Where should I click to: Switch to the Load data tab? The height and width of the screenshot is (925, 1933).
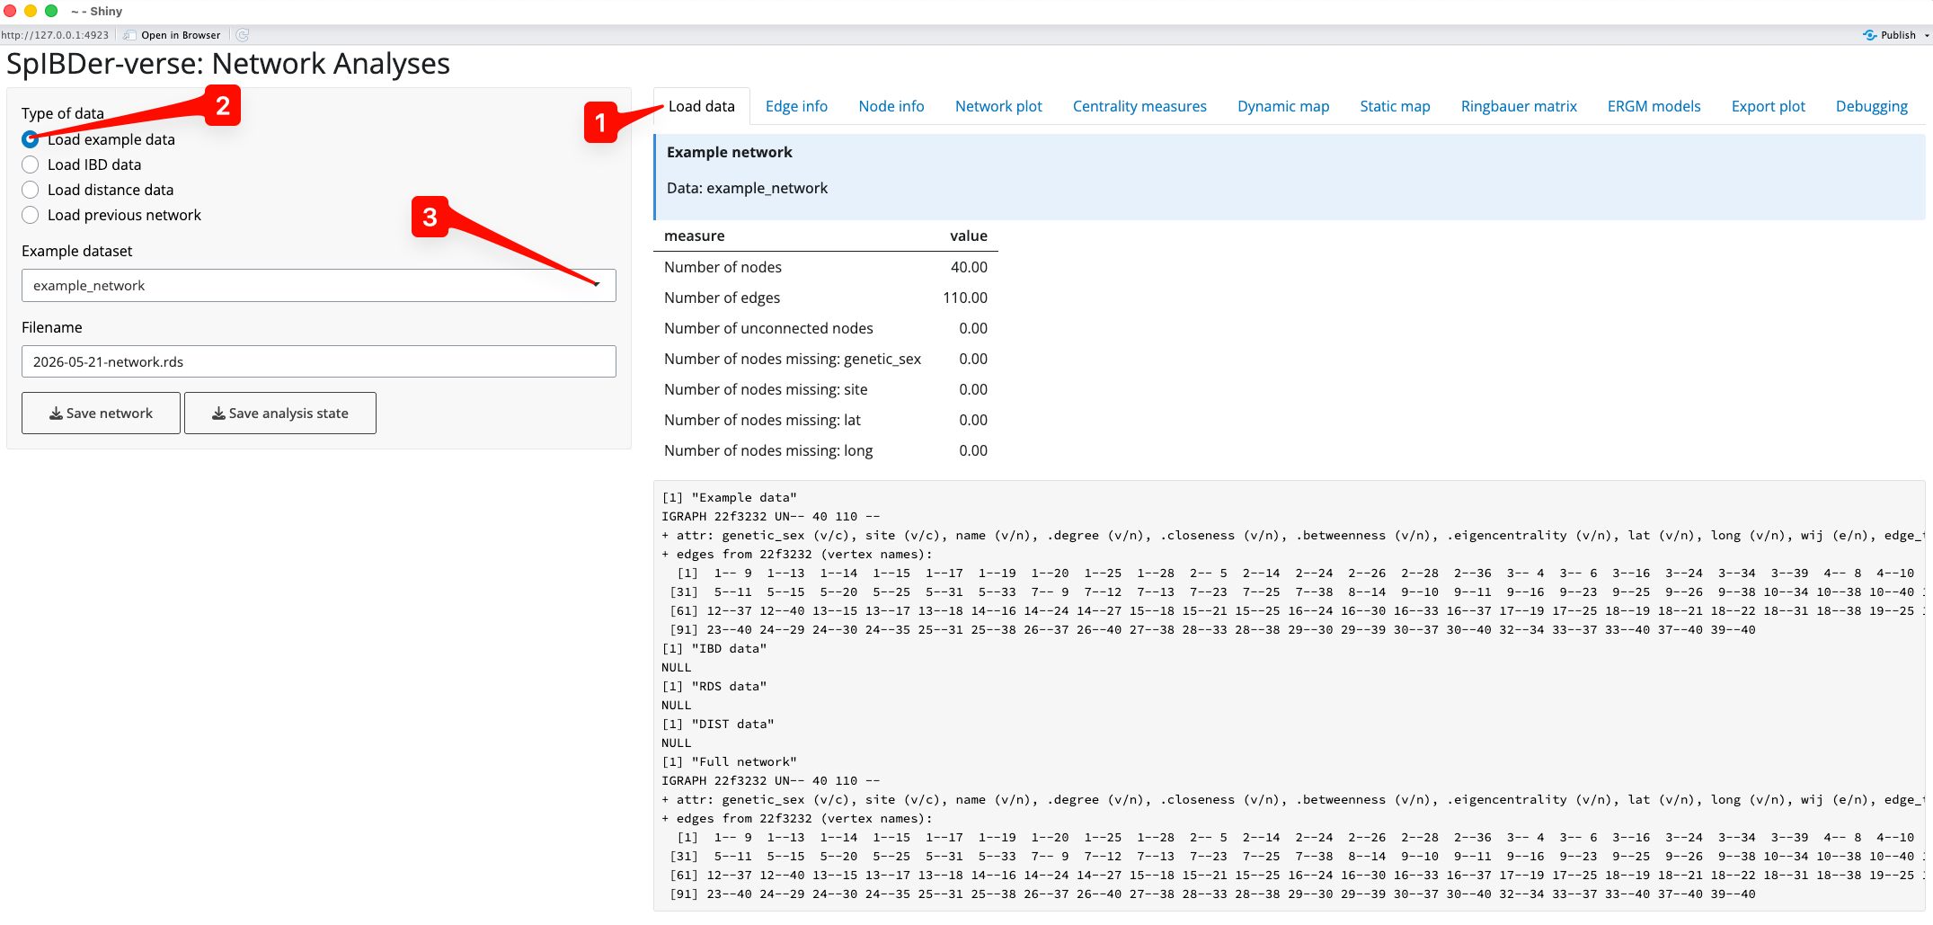coord(701,106)
